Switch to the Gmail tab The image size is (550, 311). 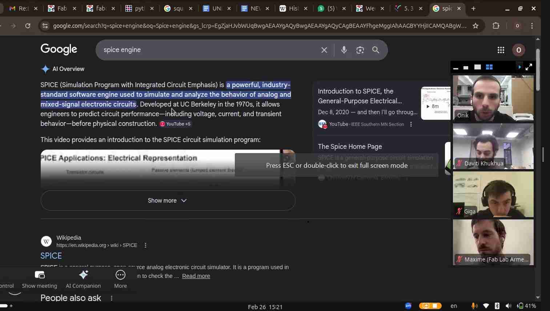(x=24, y=9)
